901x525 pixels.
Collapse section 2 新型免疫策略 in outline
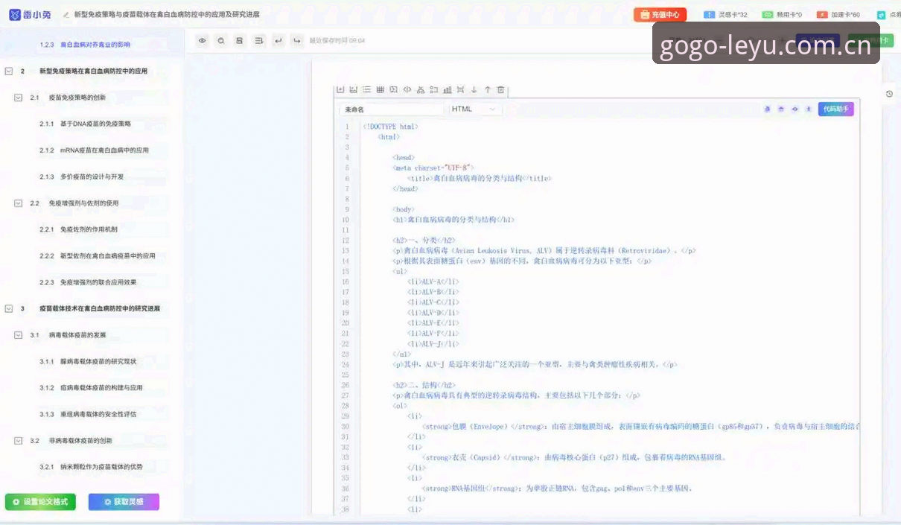point(9,71)
